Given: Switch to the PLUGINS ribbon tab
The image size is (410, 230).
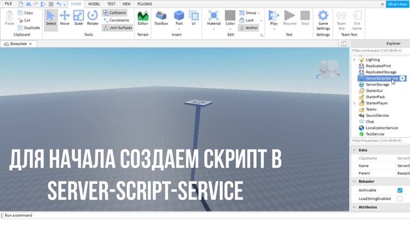Looking at the screenshot, I should pos(145,4).
